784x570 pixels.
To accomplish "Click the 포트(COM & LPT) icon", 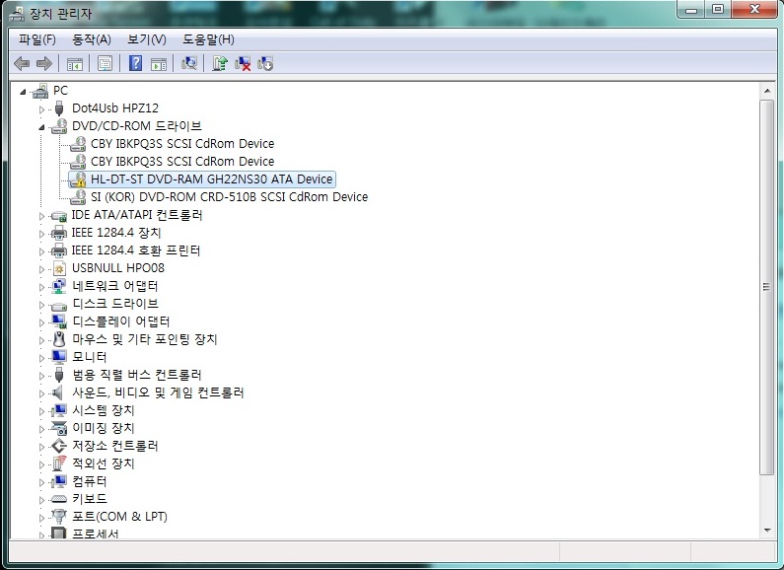I will 59,517.
